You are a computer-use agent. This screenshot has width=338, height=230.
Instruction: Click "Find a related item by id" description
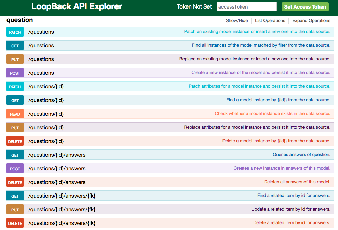(x=294, y=196)
